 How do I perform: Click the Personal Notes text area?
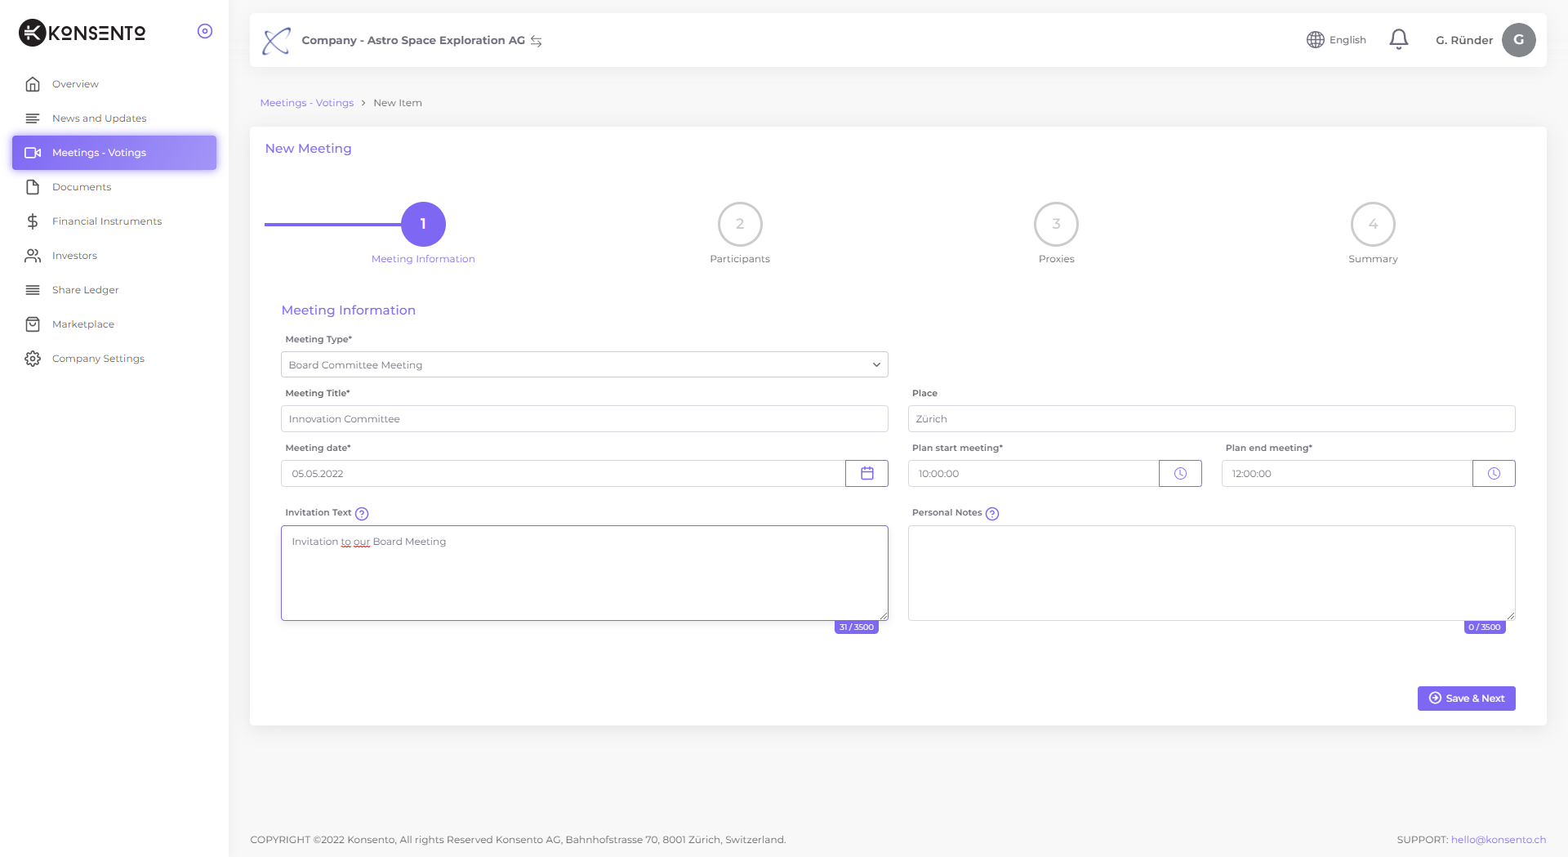1211,573
